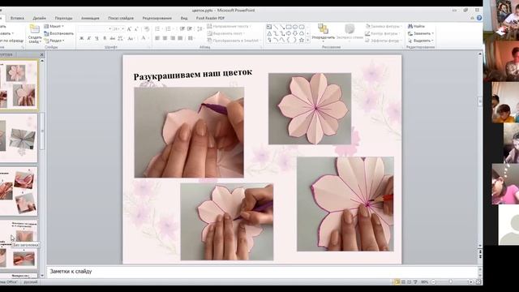519x292 pixels.
Task: Click the Найти (Find) button
Action: [416, 26]
